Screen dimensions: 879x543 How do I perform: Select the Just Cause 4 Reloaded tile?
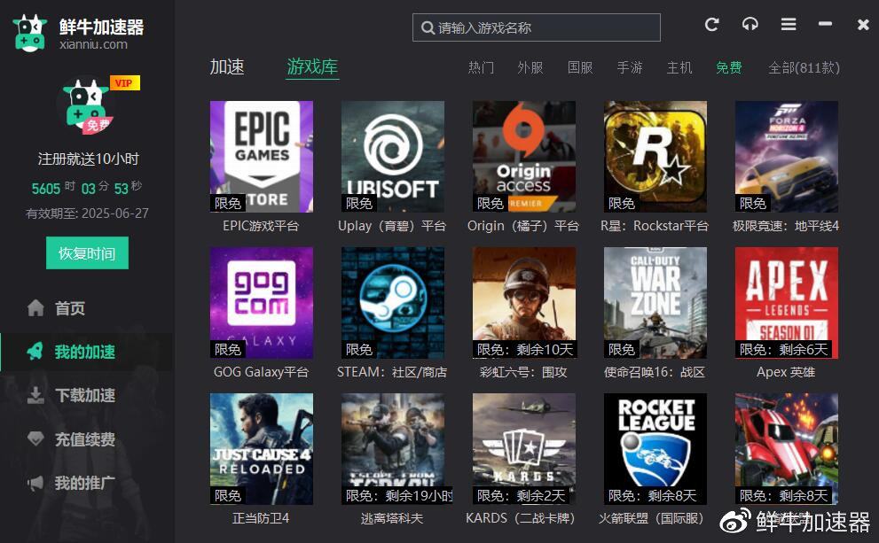tap(262, 449)
